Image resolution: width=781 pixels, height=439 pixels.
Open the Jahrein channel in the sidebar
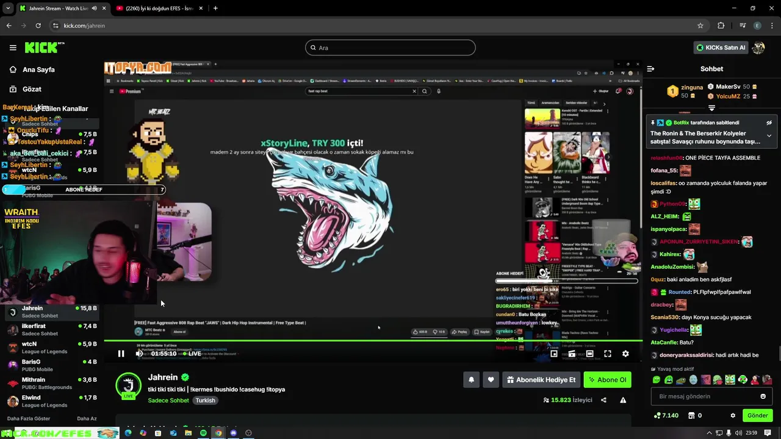click(52, 312)
